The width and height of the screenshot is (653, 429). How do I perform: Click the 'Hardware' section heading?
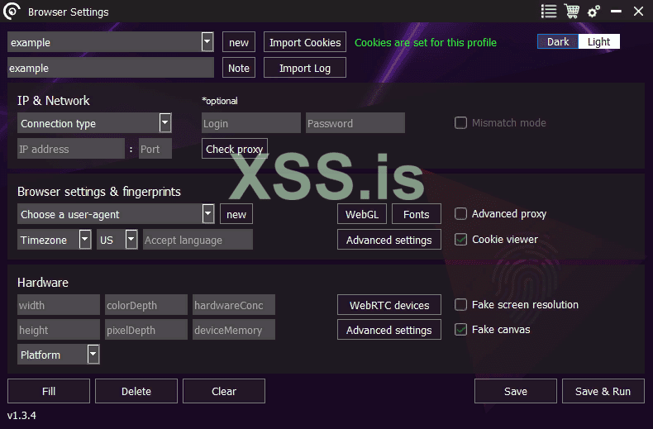click(x=43, y=283)
